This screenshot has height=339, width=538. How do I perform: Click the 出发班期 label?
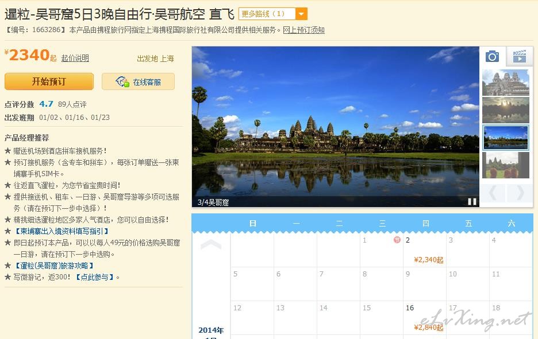click(19, 118)
